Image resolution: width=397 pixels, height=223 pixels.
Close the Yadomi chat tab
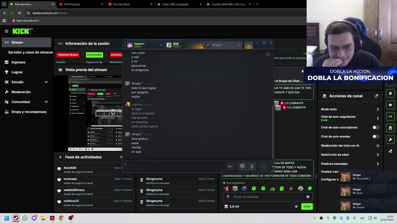click(161, 45)
